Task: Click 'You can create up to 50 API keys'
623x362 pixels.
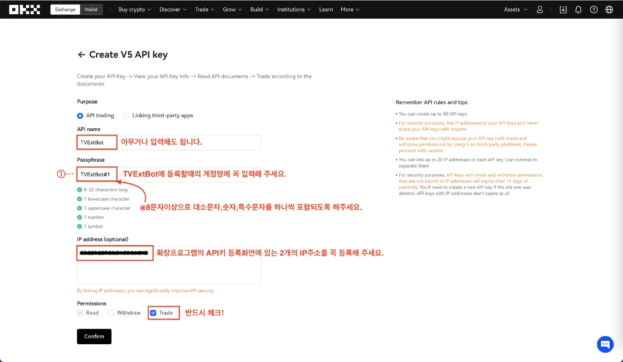Action: coord(433,114)
